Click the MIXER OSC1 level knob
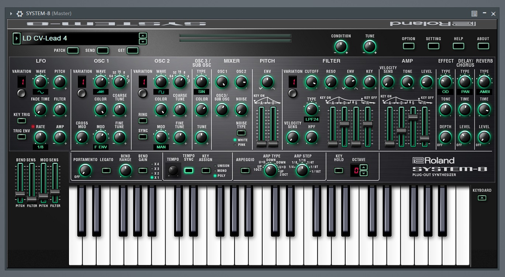Viewport: 505px width, 277px height. pyautogui.click(x=222, y=82)
